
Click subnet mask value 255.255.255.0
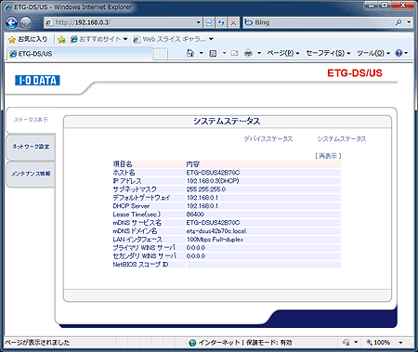(206, 189)
